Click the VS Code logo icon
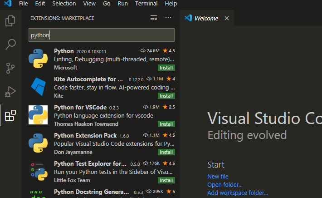The image size is (322, 198). pos(7,4)
